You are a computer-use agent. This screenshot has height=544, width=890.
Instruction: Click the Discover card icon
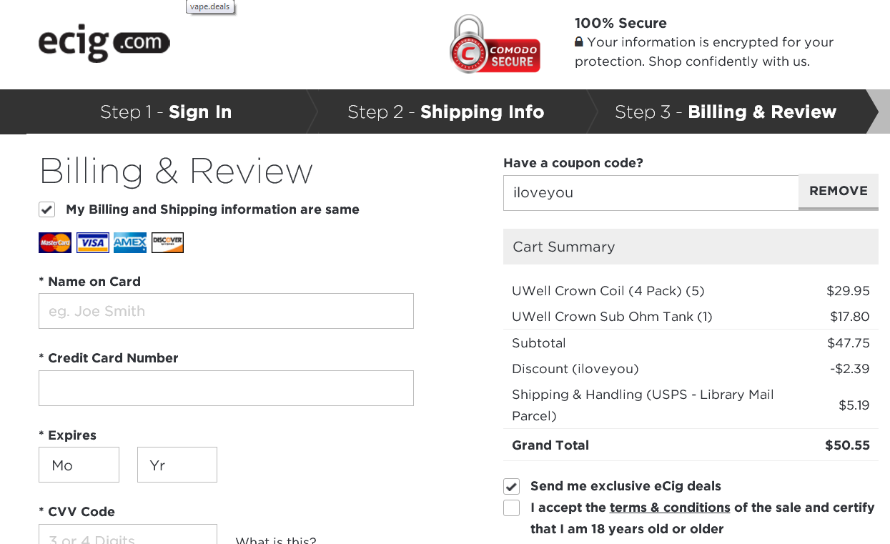(168, 243)
